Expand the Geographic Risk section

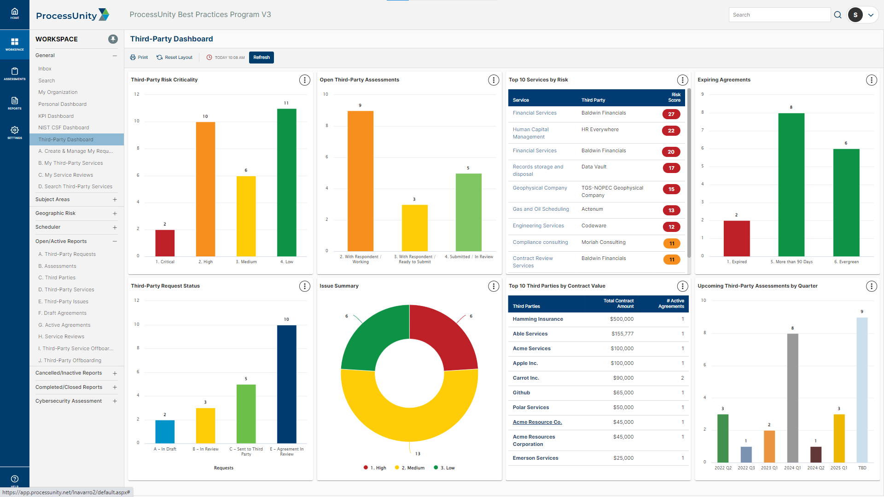click(115, 214)
